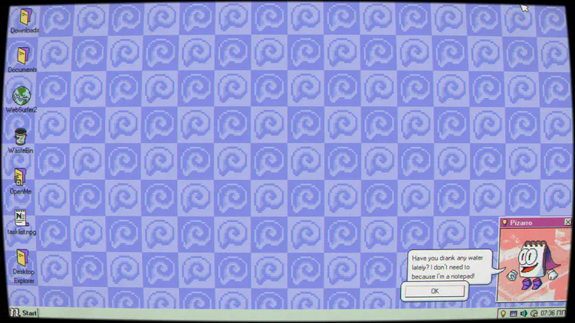Open the gauge meter tray icon
This screenshot has width=575, height=323.
click(x=534, y=314)
